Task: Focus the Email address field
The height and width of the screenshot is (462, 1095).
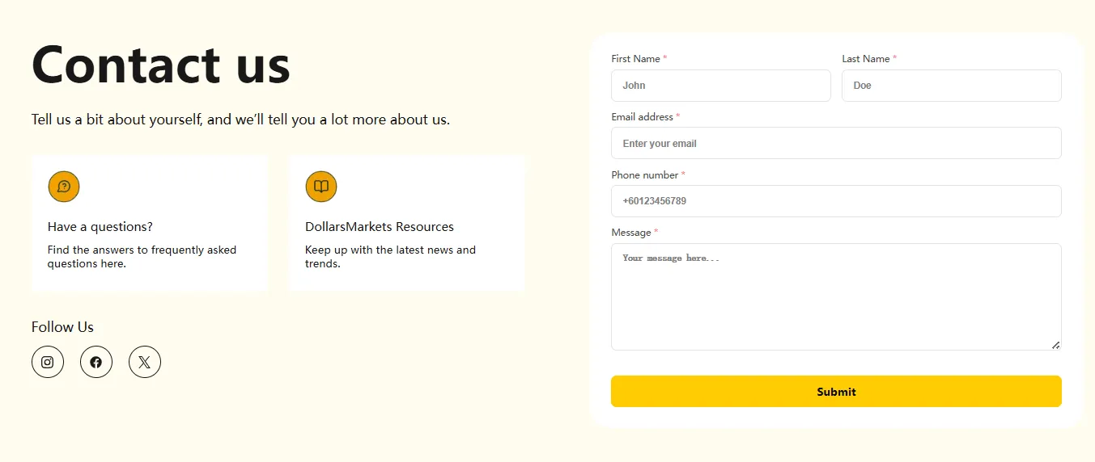Action: tap(836, 143)
